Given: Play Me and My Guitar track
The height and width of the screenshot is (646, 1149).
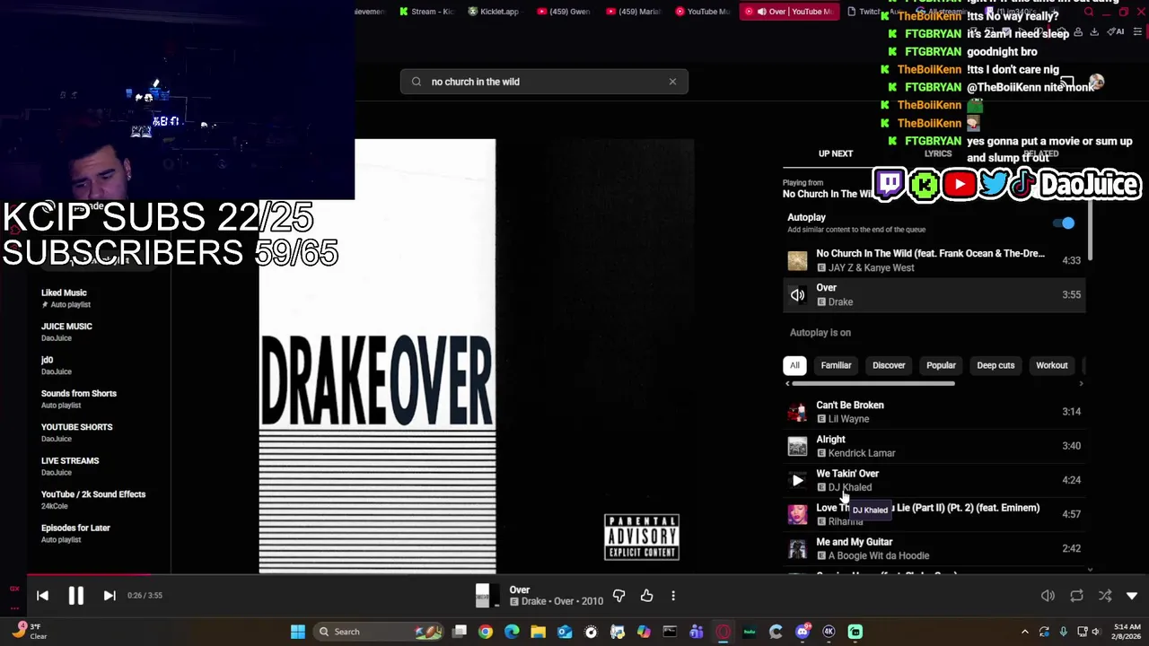Looking at the screenshot, I should pyautogui.click(x=934, y=548).
